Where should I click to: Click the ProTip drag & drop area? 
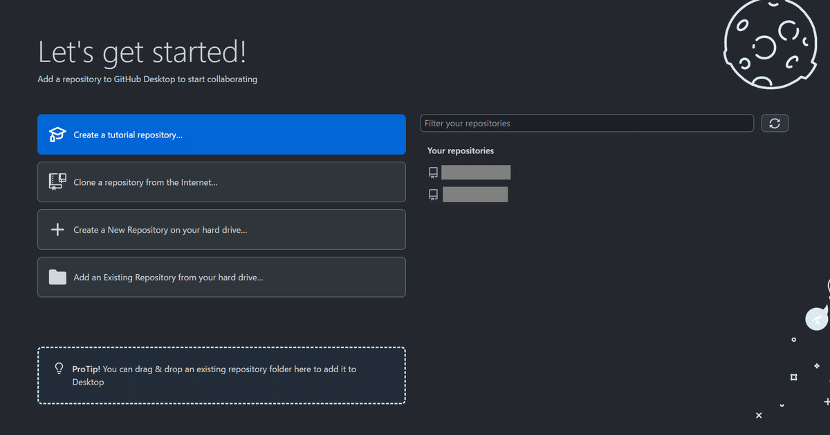tap(221, 376)
